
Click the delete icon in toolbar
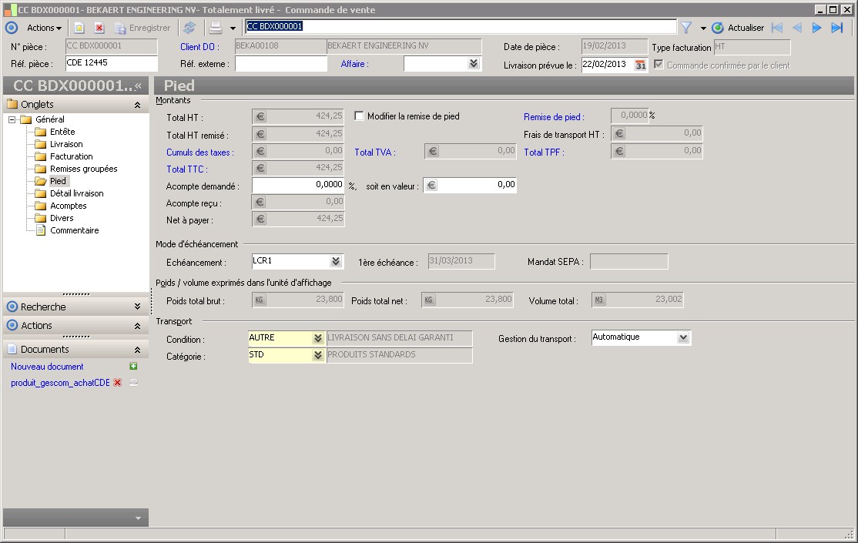(99, 28)
